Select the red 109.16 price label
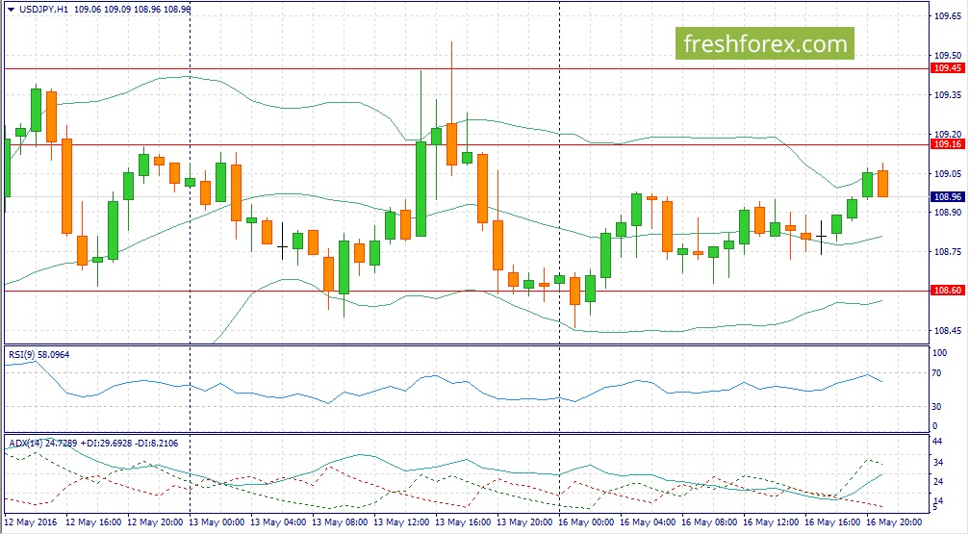 947,144
